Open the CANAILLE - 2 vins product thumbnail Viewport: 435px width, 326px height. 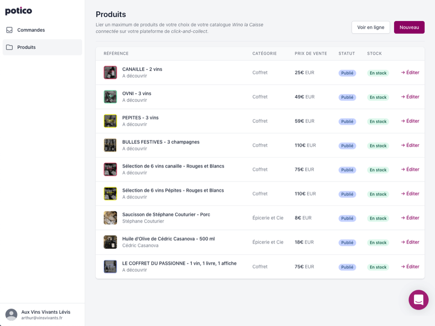pyautogui.click(x=110, y=72)
